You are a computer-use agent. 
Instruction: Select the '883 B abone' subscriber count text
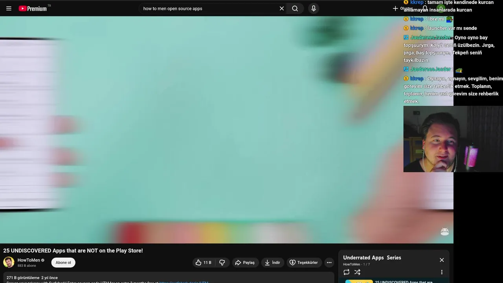26,266
